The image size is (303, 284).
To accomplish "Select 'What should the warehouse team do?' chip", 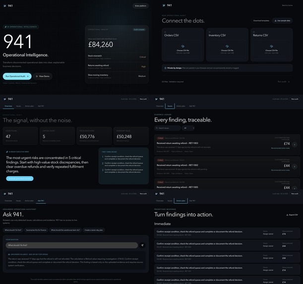I will coord(65,230).
